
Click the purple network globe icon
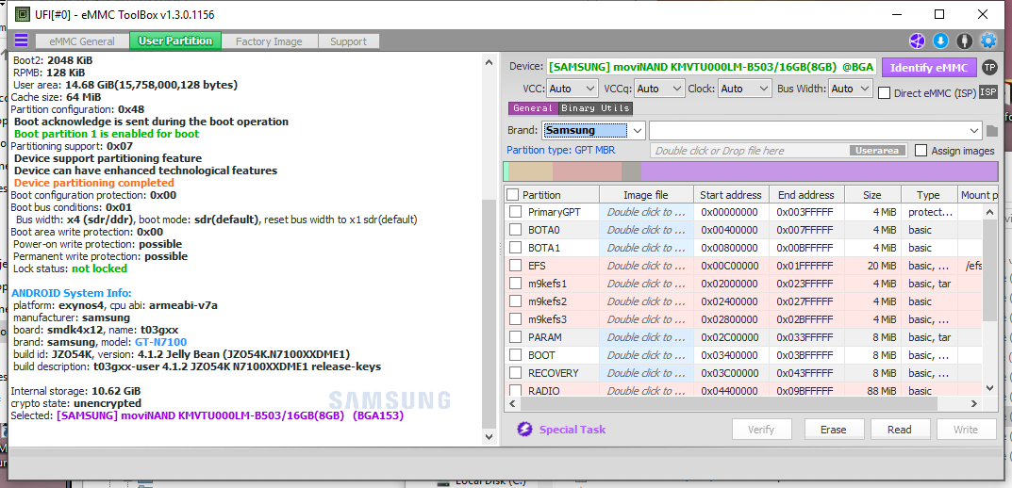click(x=917, y=41)
